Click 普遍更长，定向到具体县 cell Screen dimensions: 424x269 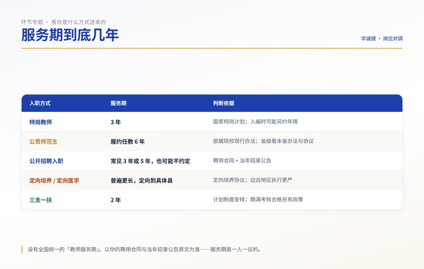click(142, 181)
